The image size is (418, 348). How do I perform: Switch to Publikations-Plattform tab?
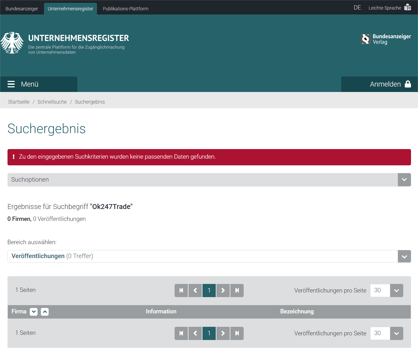click(x=126, y=9)
